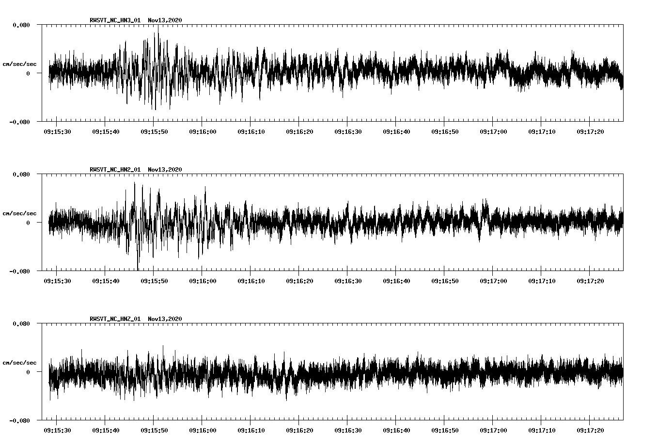Click the cm/sec/sec label on bottom plot
The height and width of the screenshot is (448, 658).
19,363
